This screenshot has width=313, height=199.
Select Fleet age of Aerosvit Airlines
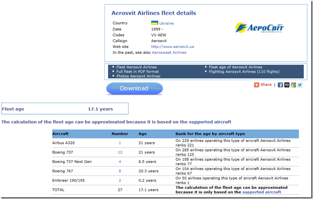pyautogui.click(x=235, y=67)
